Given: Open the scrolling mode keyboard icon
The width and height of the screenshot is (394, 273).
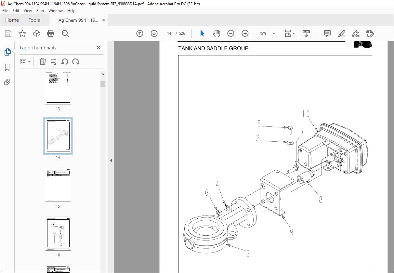Looking at the screenshot, I should (306, 33).
